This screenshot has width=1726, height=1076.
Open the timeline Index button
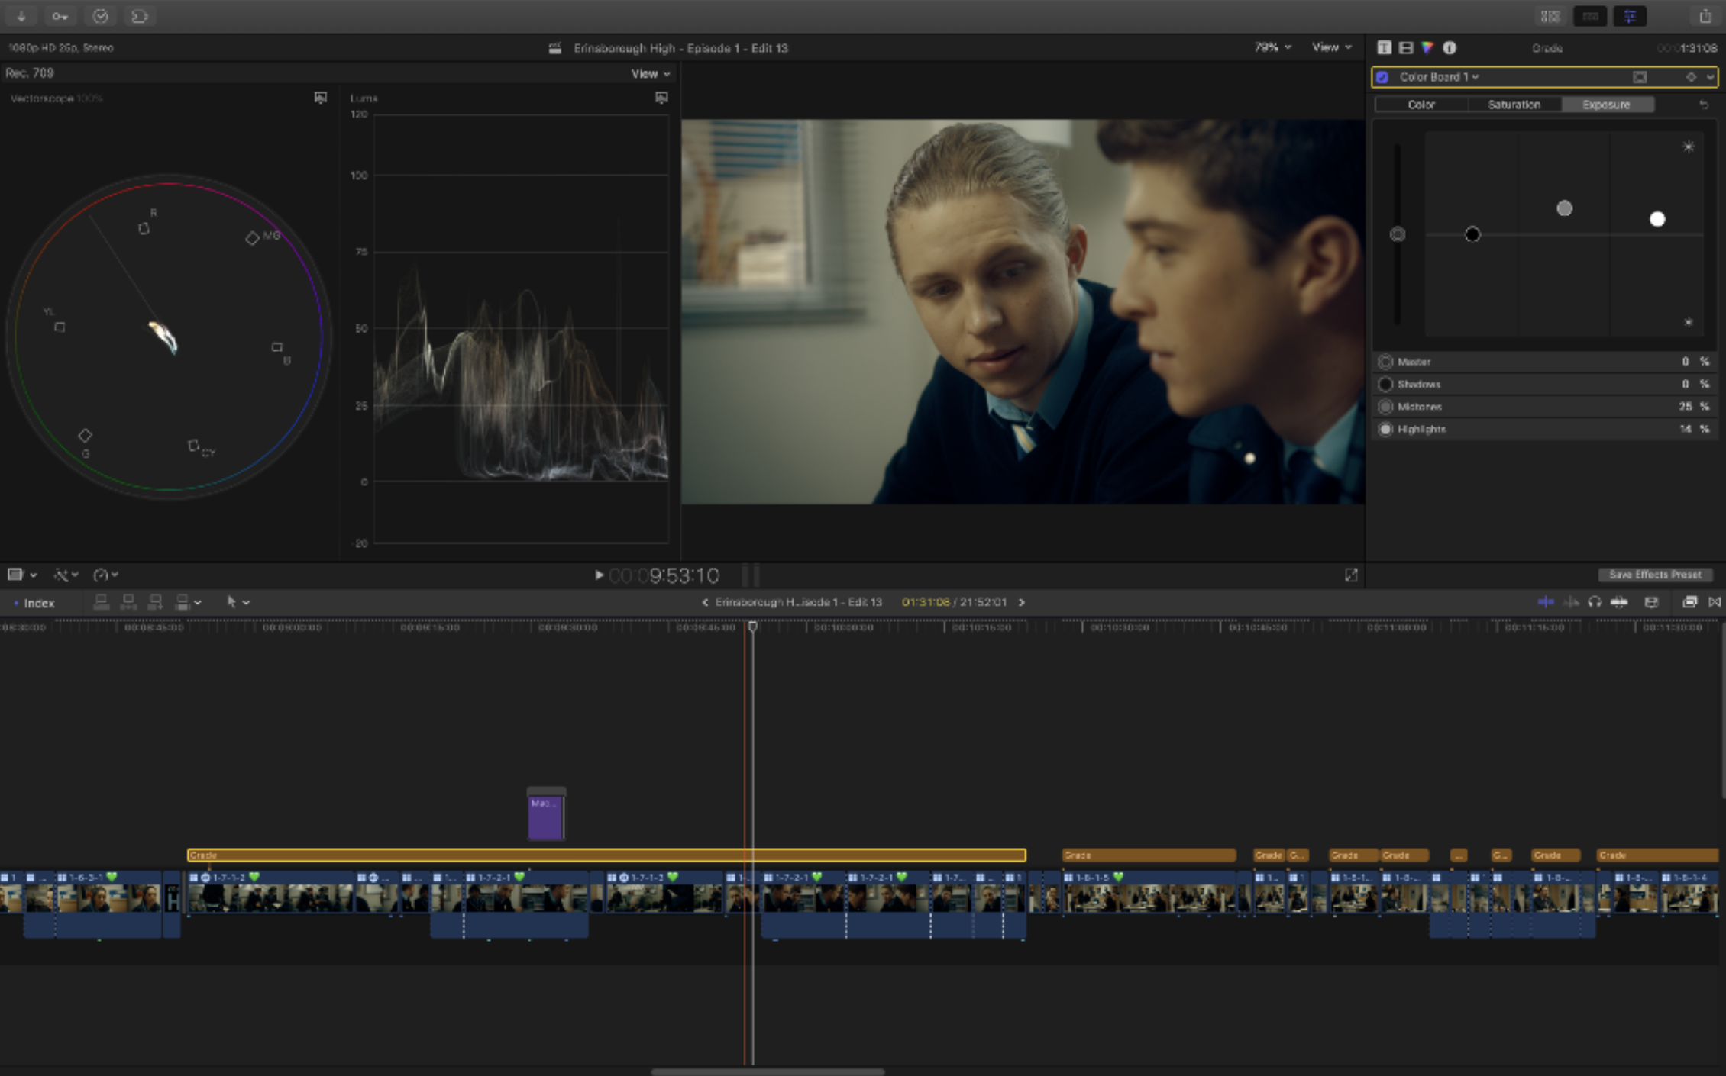(x=38, y=603)
